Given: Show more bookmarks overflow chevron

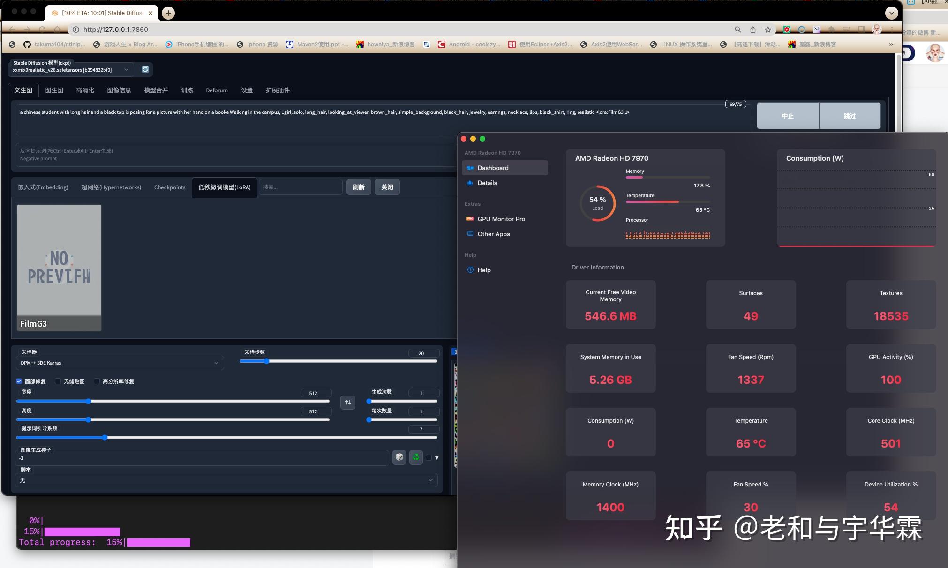Looking at the screenshot, I should (891, 45).
